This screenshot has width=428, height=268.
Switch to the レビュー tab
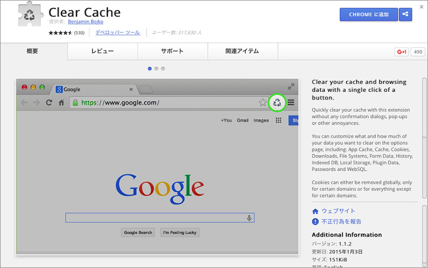click(102, 51)
